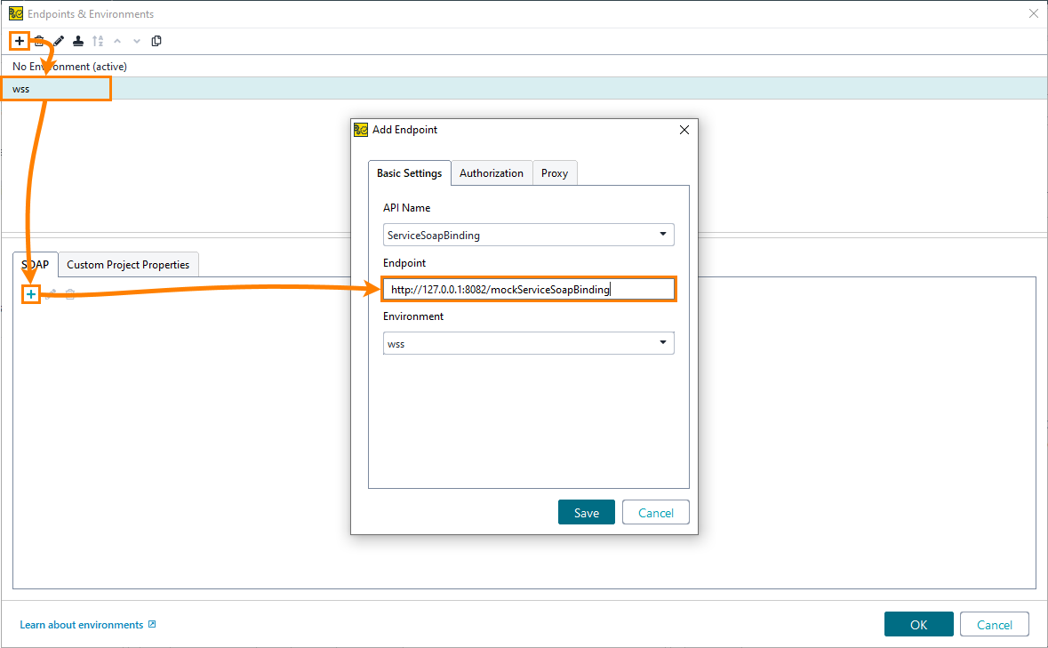Screen dimensions: 1048x648
Task: Select the delete environment trash icon
Action: (38, 41)
